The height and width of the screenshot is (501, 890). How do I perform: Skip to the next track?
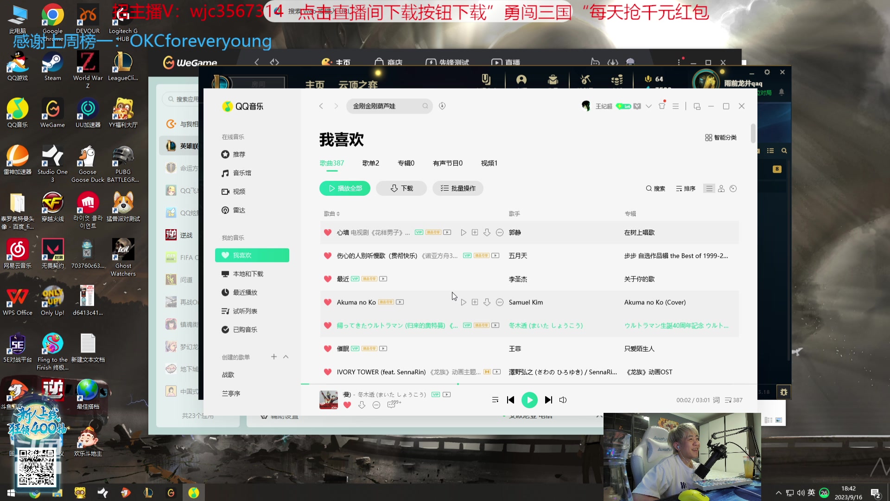548,400
